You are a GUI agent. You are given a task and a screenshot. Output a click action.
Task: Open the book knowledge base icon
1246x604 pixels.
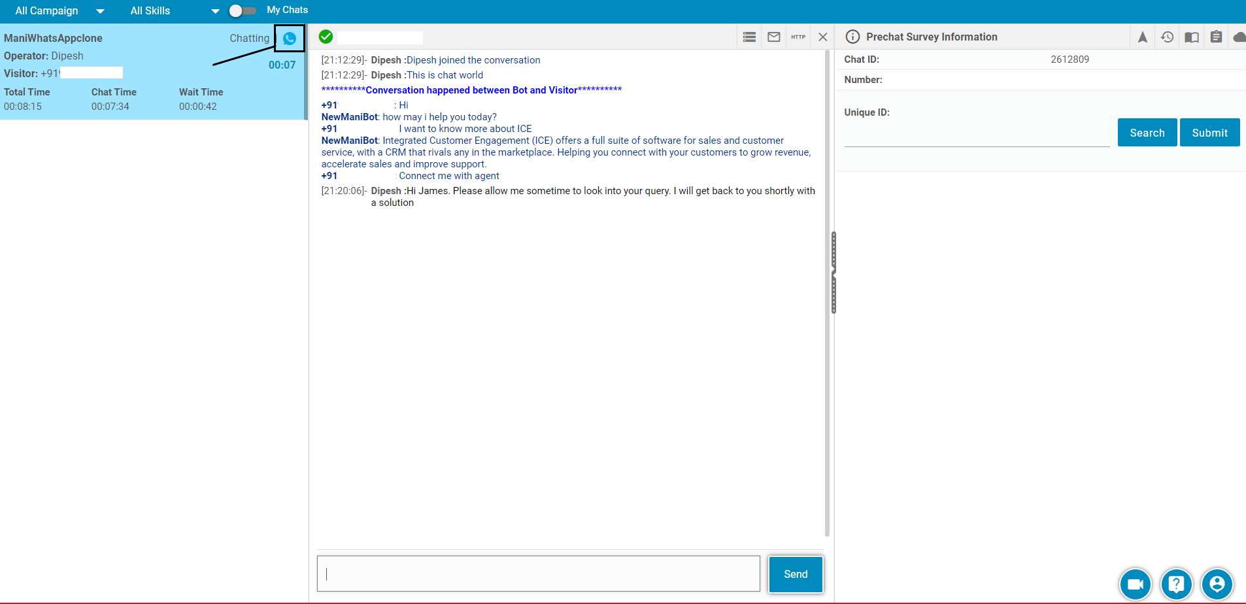pos(1192,37)
